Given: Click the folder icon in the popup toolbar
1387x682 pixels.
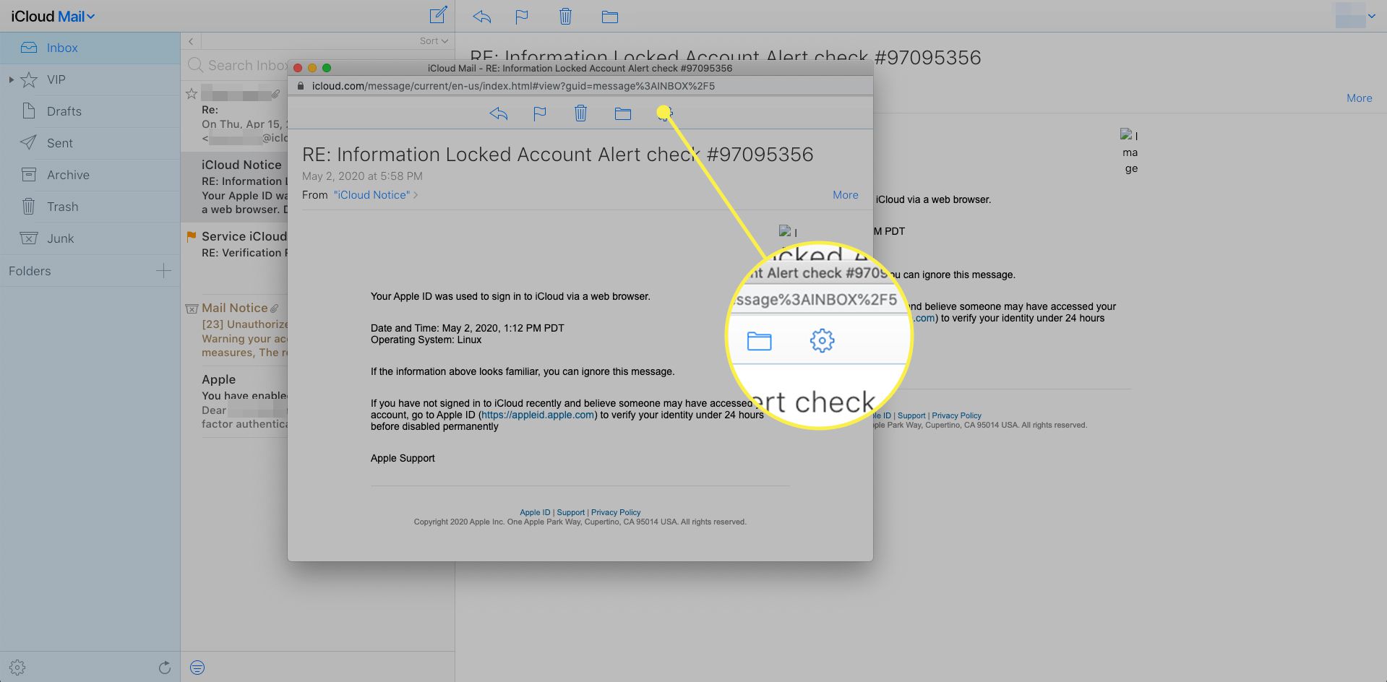Looking at the screenshot, I should [623, 113].
